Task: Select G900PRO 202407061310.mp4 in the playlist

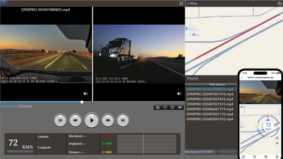Action: 210,94
